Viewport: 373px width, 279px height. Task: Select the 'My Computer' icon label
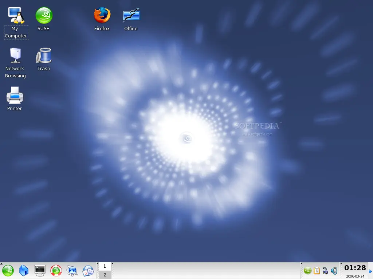tap(16, 32)
